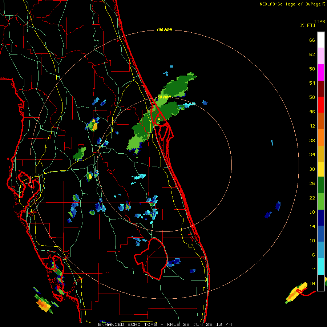Click the 30 value on legend
The image size is (327, 327).
pyautogui.click(x=312, y=169)
